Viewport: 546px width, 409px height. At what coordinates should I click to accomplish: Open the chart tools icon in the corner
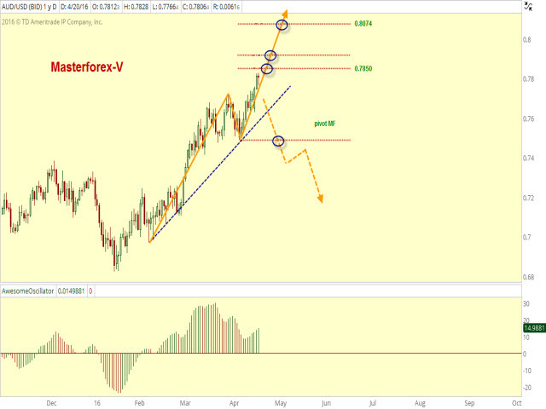pos(529,6)
